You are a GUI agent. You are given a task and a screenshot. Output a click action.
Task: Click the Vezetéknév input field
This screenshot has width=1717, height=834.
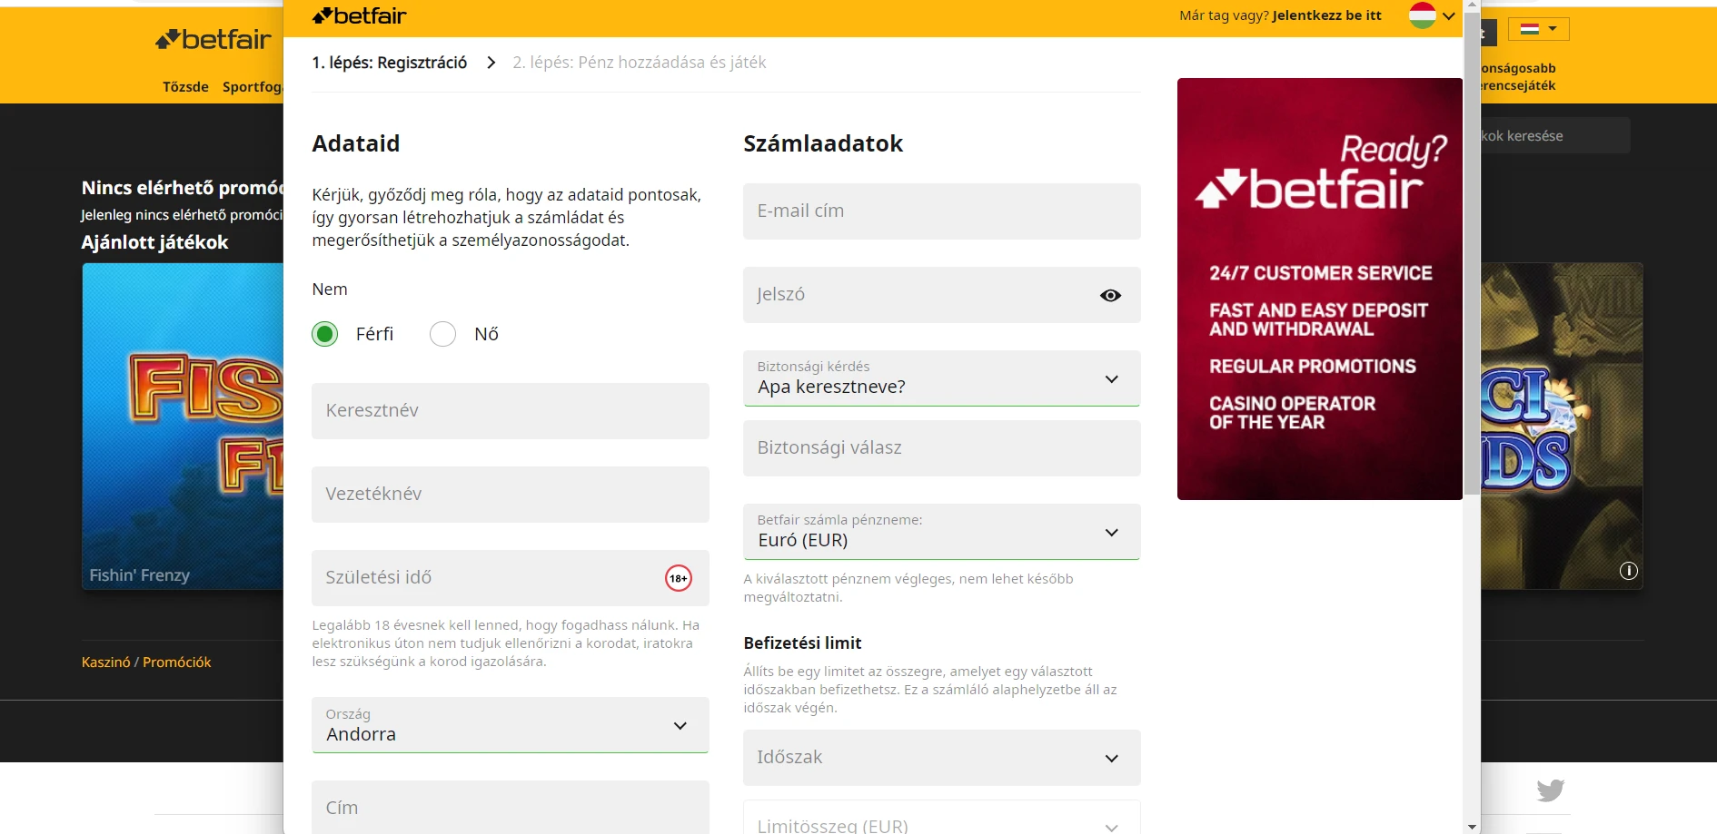pos(510,495)
